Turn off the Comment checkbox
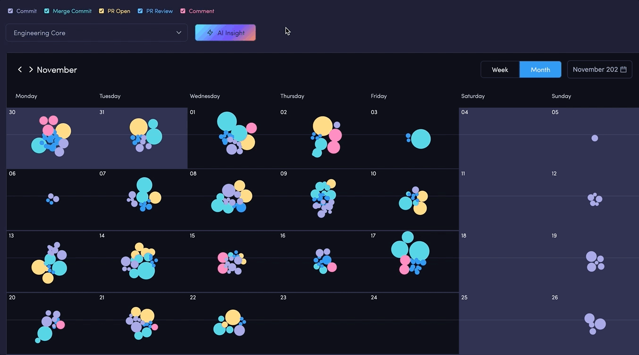This screenshot has height=355, width=639. (183, 11)
